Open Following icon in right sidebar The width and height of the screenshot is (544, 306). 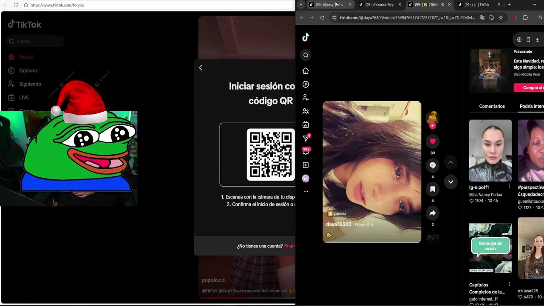[x=306, y=98]
